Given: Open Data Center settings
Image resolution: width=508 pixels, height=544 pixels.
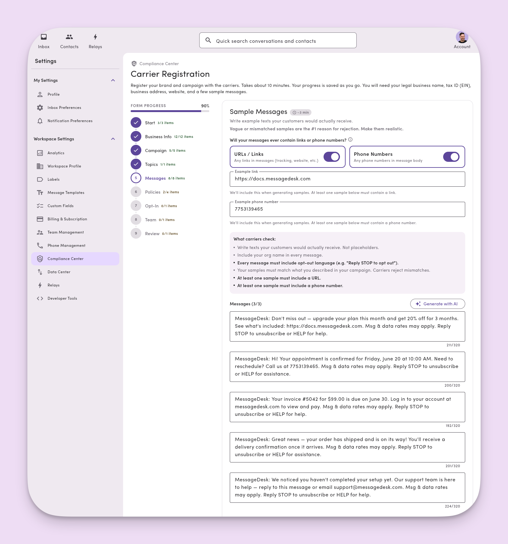Looking at the screenshot, I should coord(75,272).
